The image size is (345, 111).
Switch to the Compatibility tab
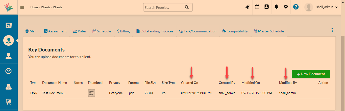point(235,31)
